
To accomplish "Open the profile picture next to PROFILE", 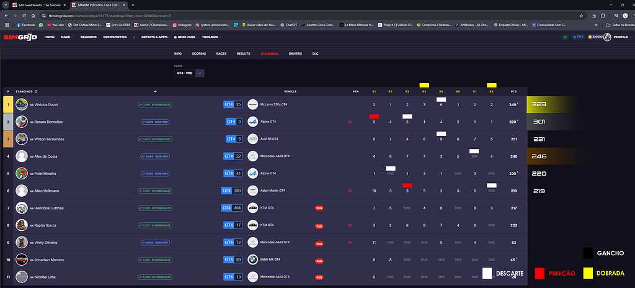I will (x=607, y=37).
